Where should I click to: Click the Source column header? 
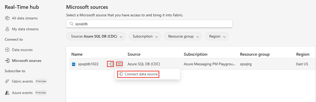pos(134,54)
